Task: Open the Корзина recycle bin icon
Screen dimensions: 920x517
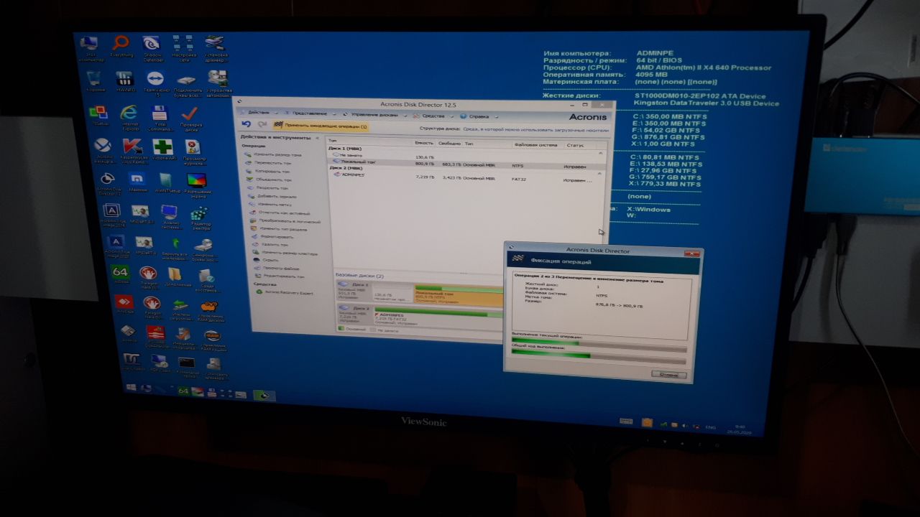Action: [95, 80]
